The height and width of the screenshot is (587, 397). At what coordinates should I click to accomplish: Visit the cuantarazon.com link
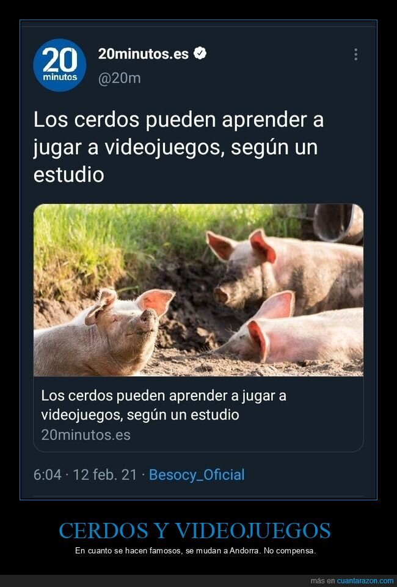click(x=365, y=581)
